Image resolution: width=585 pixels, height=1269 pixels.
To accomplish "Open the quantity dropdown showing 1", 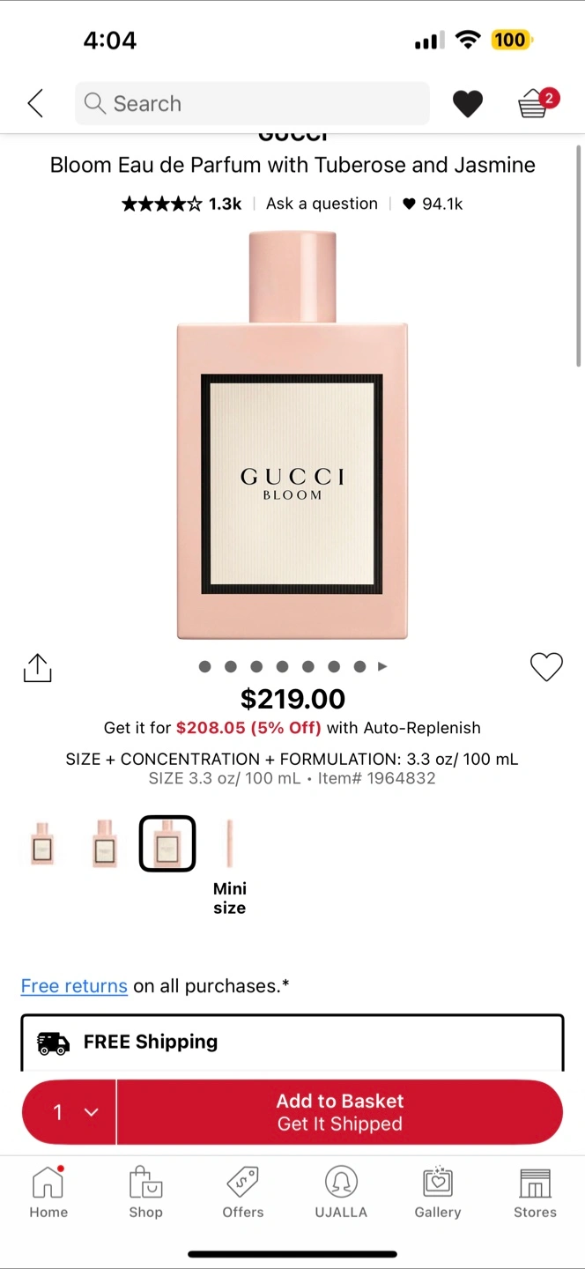I will coord(69,1112).
